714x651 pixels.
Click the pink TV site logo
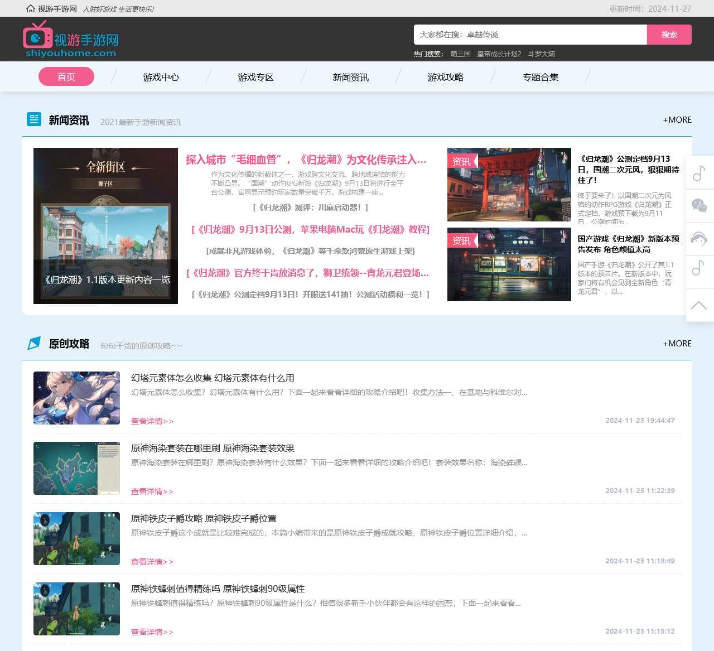[37, 35]
